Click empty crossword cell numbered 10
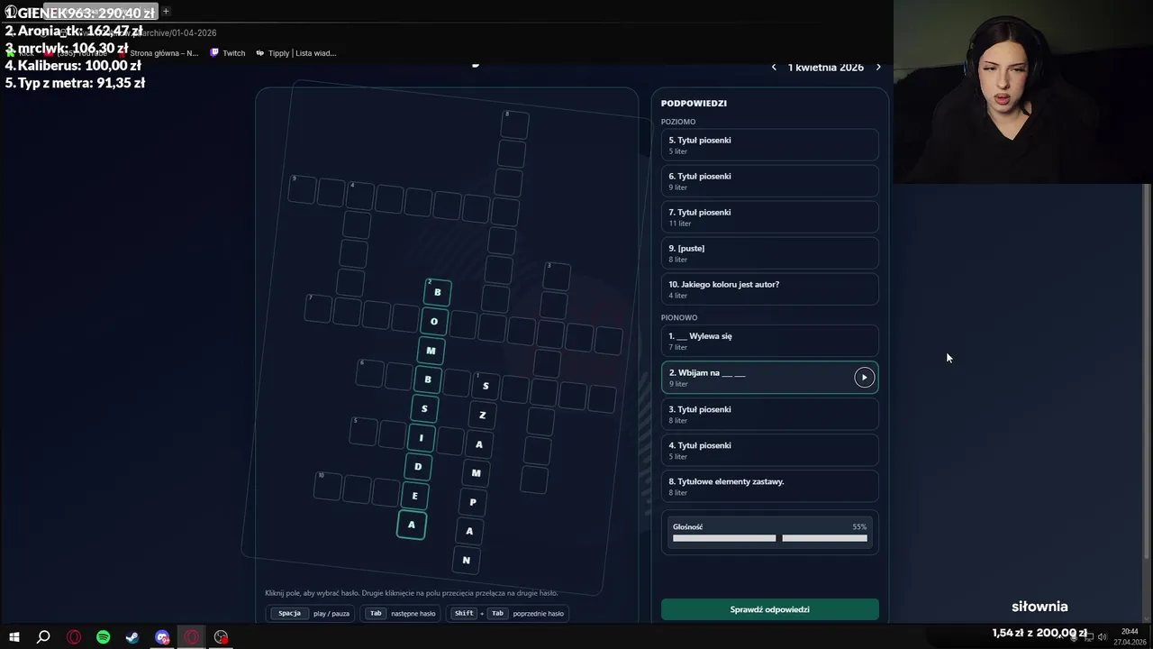The height and width of the screenshot is (649, 1153). point(328,486)
